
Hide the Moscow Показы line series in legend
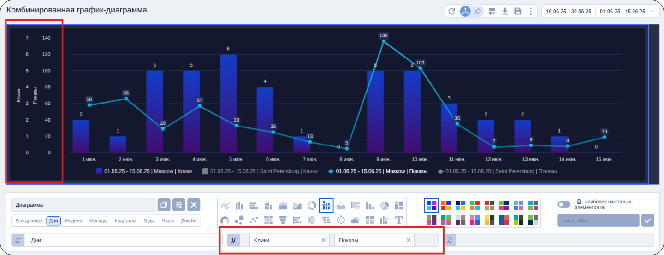tap(377, 171)
